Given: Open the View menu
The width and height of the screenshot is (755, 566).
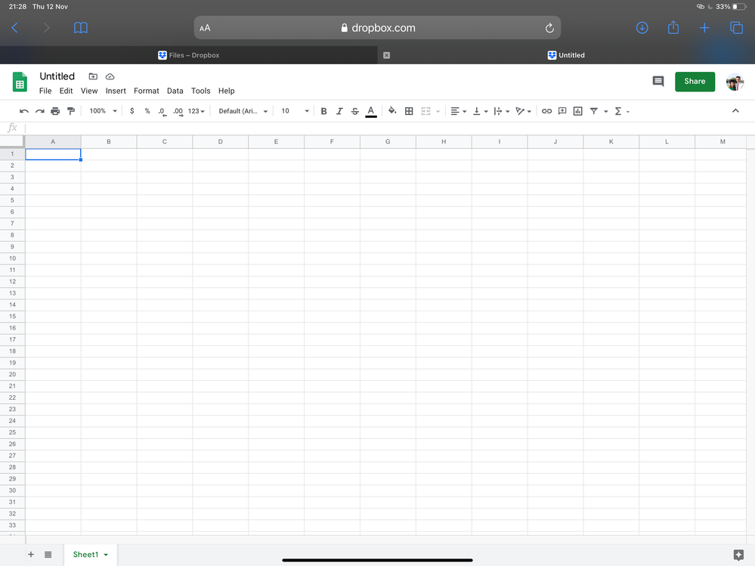Looking at the screenshot, I should pyautogui.click(x=89, y=91).
